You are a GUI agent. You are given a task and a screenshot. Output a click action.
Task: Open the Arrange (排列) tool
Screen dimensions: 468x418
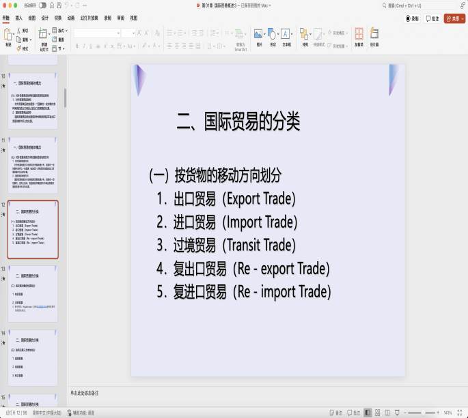click(x=305, y=34)
